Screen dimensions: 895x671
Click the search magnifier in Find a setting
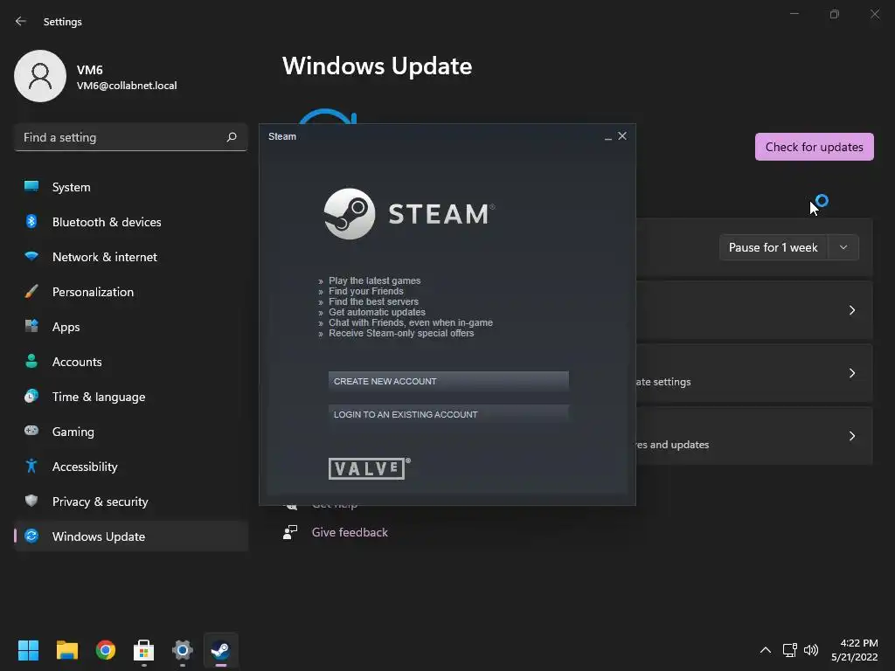pos(232,137)
